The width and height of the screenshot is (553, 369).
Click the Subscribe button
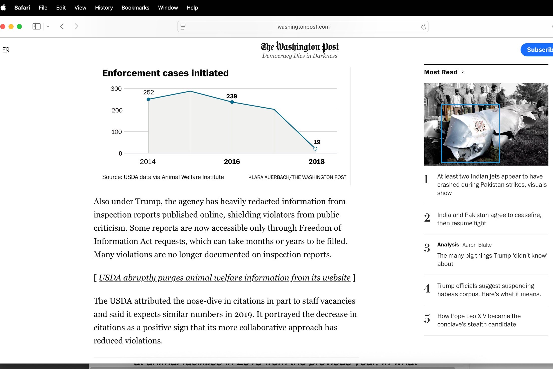[x=537, y=50]
